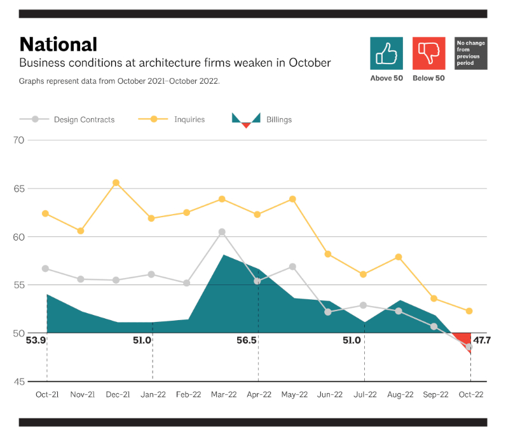Click the 53.9 billings value label

point(36,340)
